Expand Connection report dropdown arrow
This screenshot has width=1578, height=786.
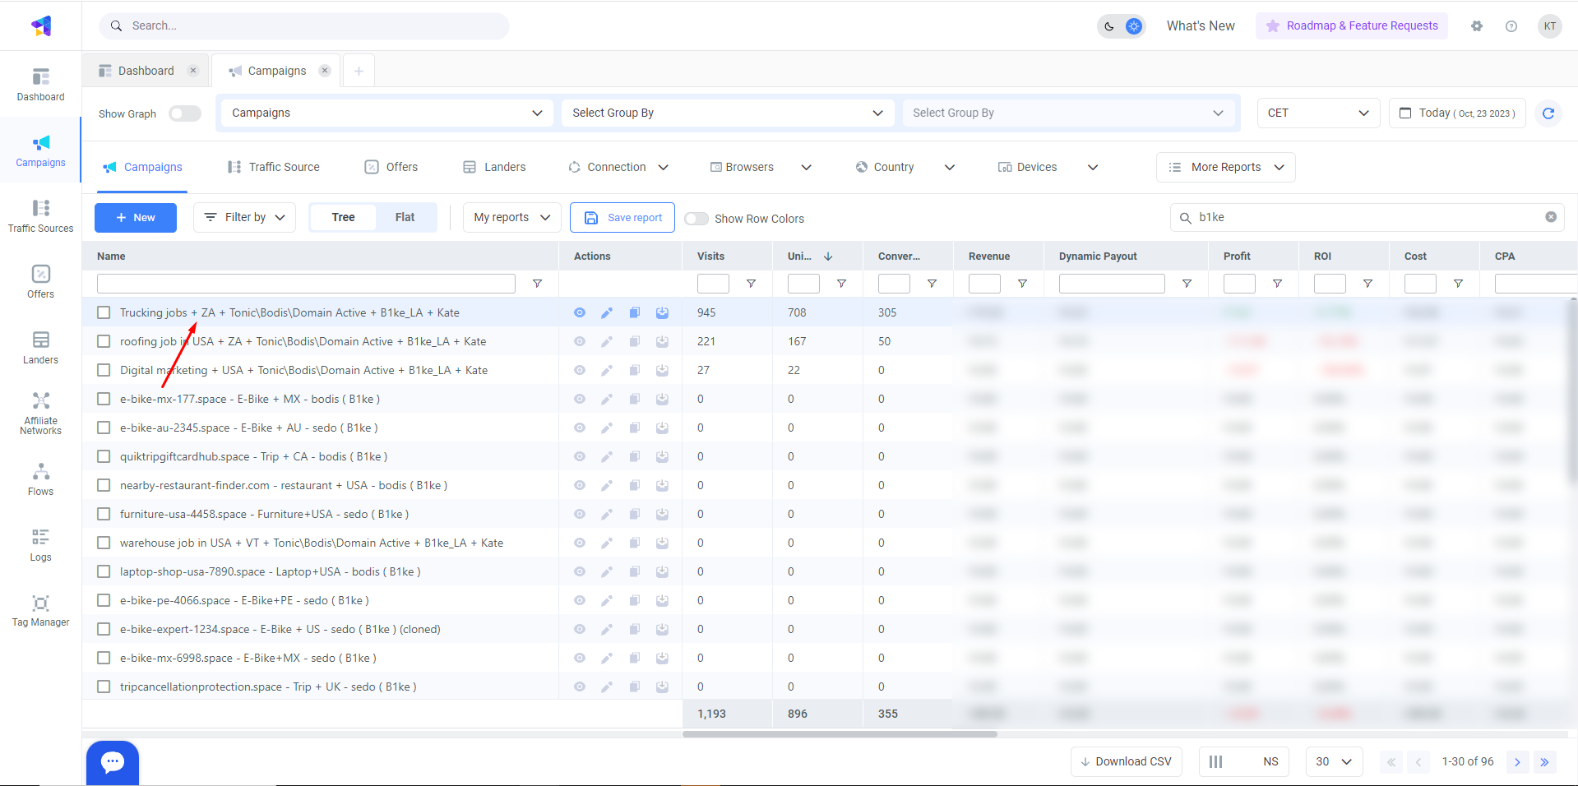[664, 167]
